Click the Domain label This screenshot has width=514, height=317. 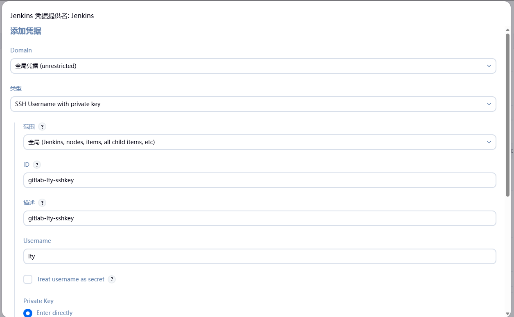[x=21, y=50]
